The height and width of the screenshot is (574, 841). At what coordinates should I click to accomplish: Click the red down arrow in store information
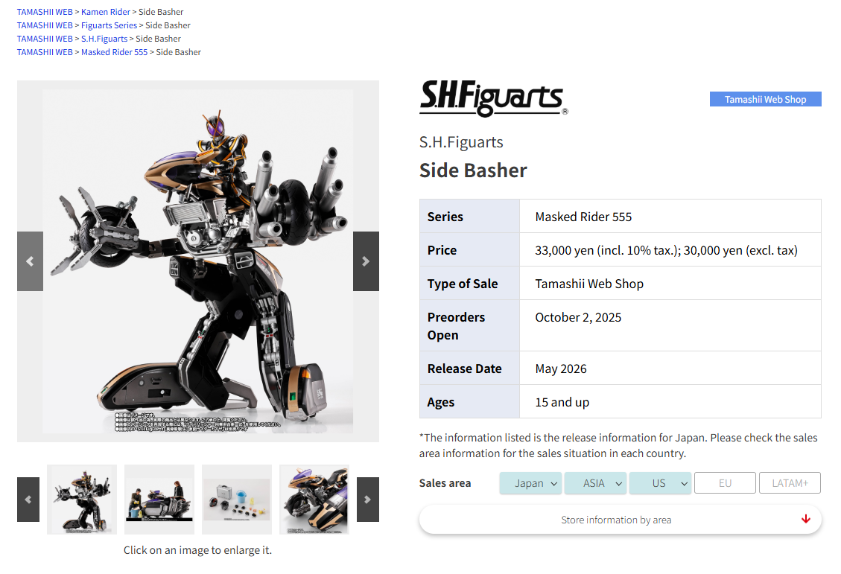coord(805,519)
